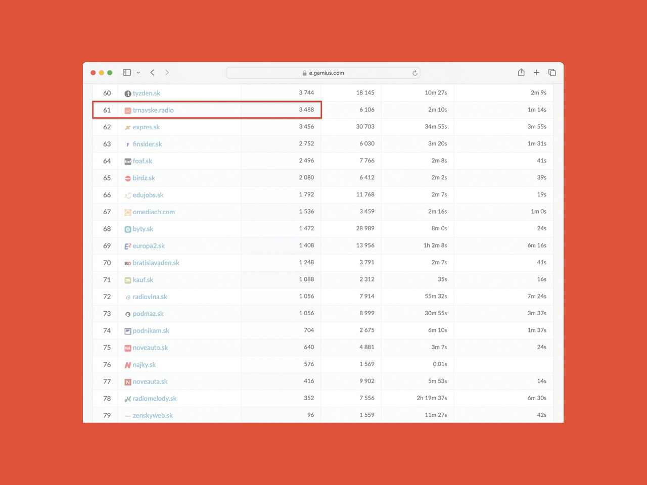Open the radiovlna.sk link
Image resolution: width=647 pixels, height=485 pixels.
[150, 297]
